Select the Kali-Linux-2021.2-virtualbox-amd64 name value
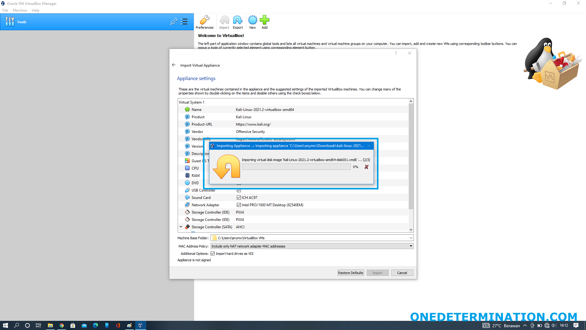 [x=265, y=109]
